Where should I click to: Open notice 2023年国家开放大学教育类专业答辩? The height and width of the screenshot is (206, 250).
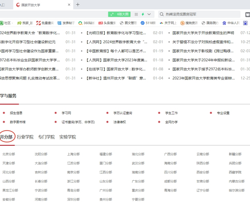coord(203,78)
